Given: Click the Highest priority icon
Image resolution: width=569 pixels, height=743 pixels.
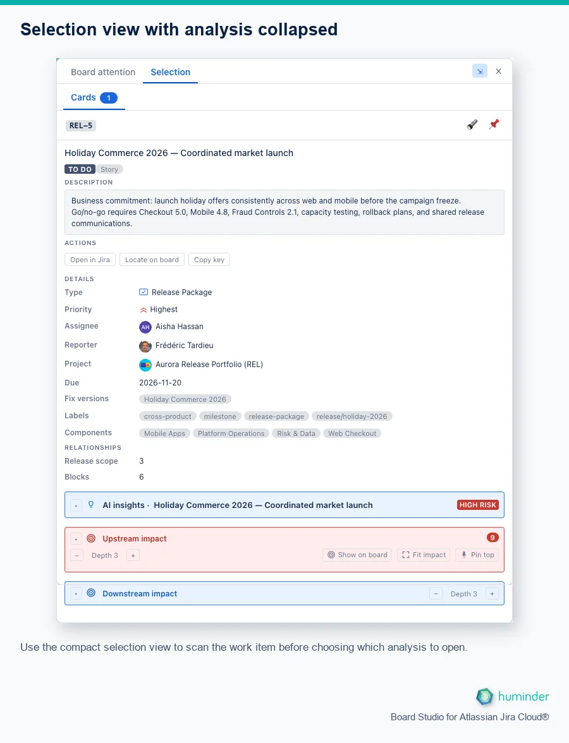Looking at the screenshot, I should pyautogui.click(x=143, y=310).
